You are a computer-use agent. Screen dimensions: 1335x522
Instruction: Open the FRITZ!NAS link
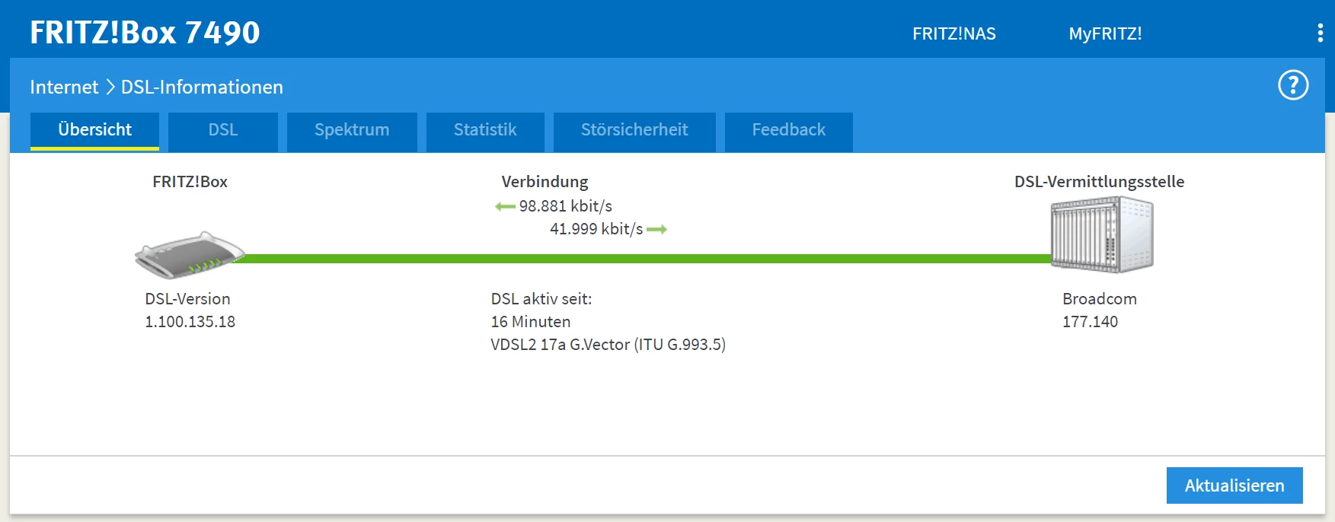coord(954,33)
